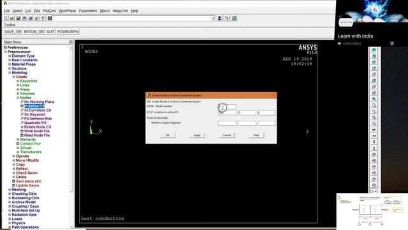Open the WorkPlane menu

tap(67, 11)
